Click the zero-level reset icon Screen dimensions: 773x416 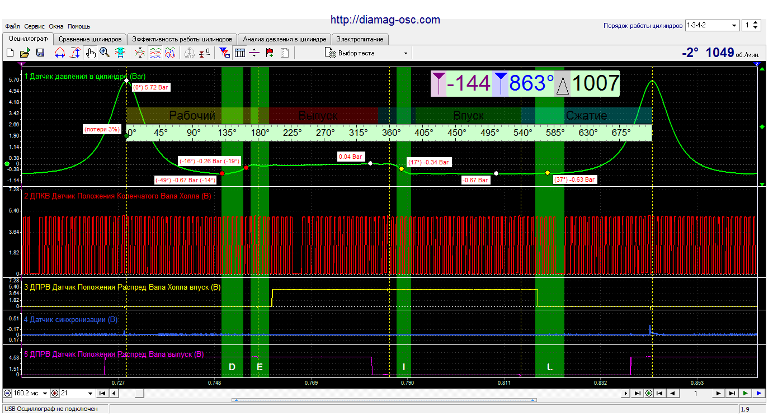coord(205,53)
